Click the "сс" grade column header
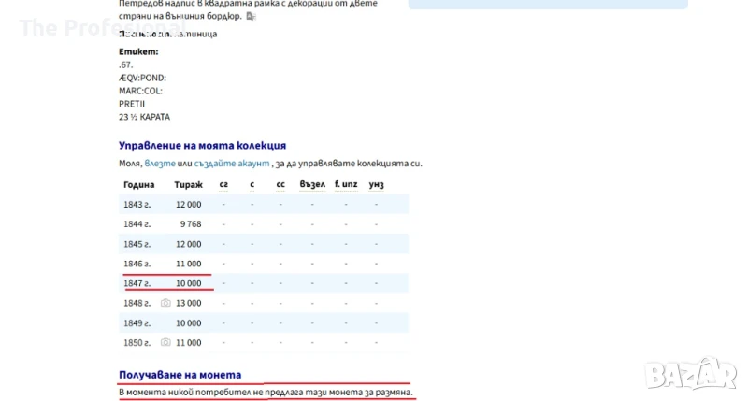 [x=280, y=184]
